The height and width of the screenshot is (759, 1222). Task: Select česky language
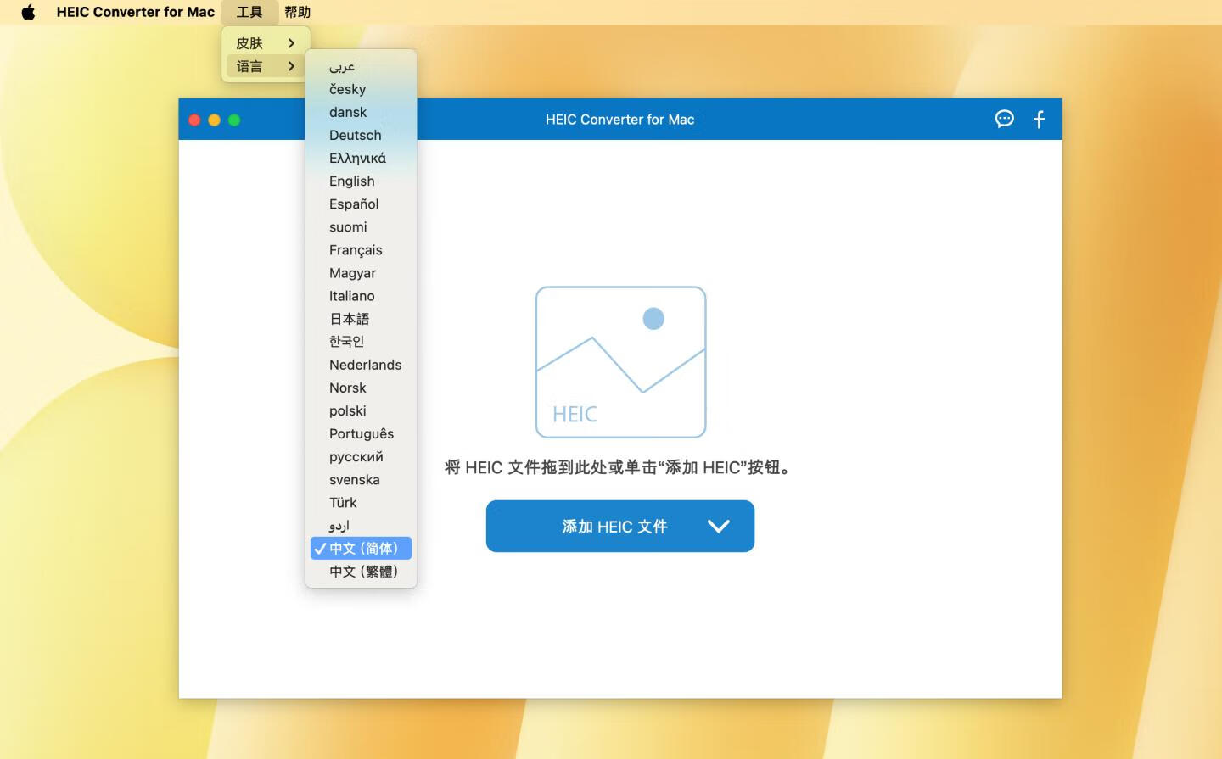361,89
